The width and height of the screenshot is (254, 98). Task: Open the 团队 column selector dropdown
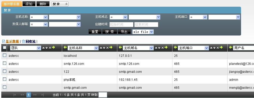coord(25,48)
